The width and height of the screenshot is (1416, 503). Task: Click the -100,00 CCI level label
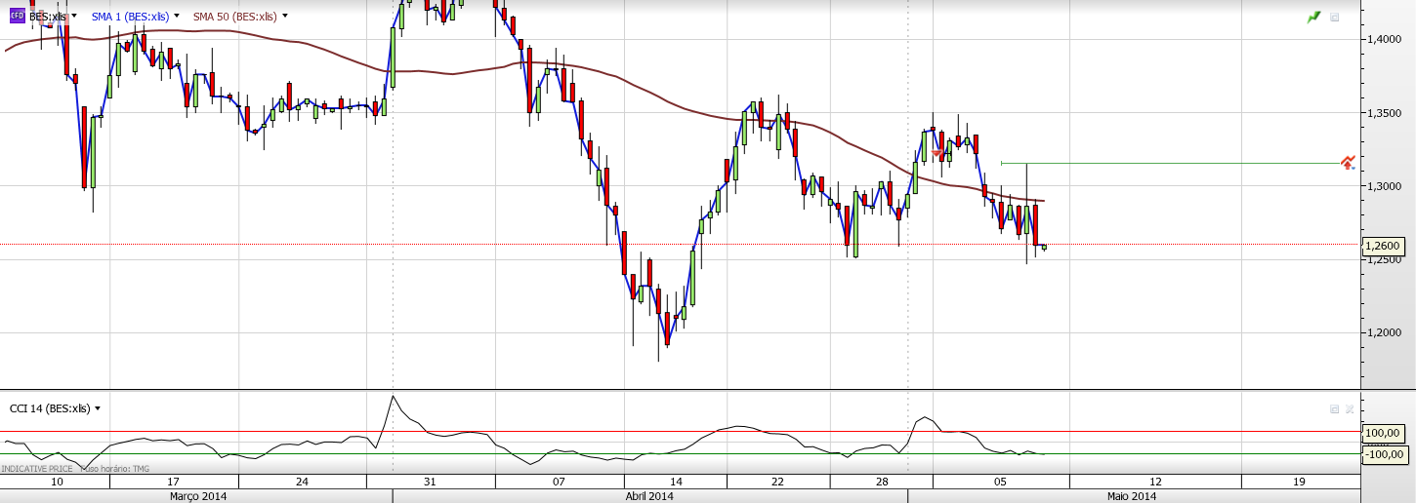pyautogui.click(x=1384, y=453)
